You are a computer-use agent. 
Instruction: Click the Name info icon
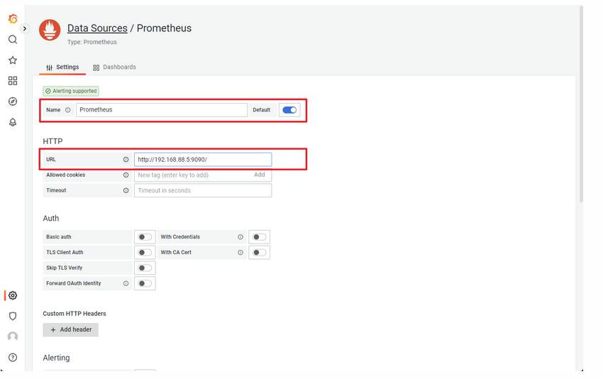67,110
